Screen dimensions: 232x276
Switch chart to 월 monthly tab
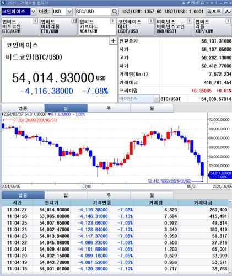[x=152, y=108]
